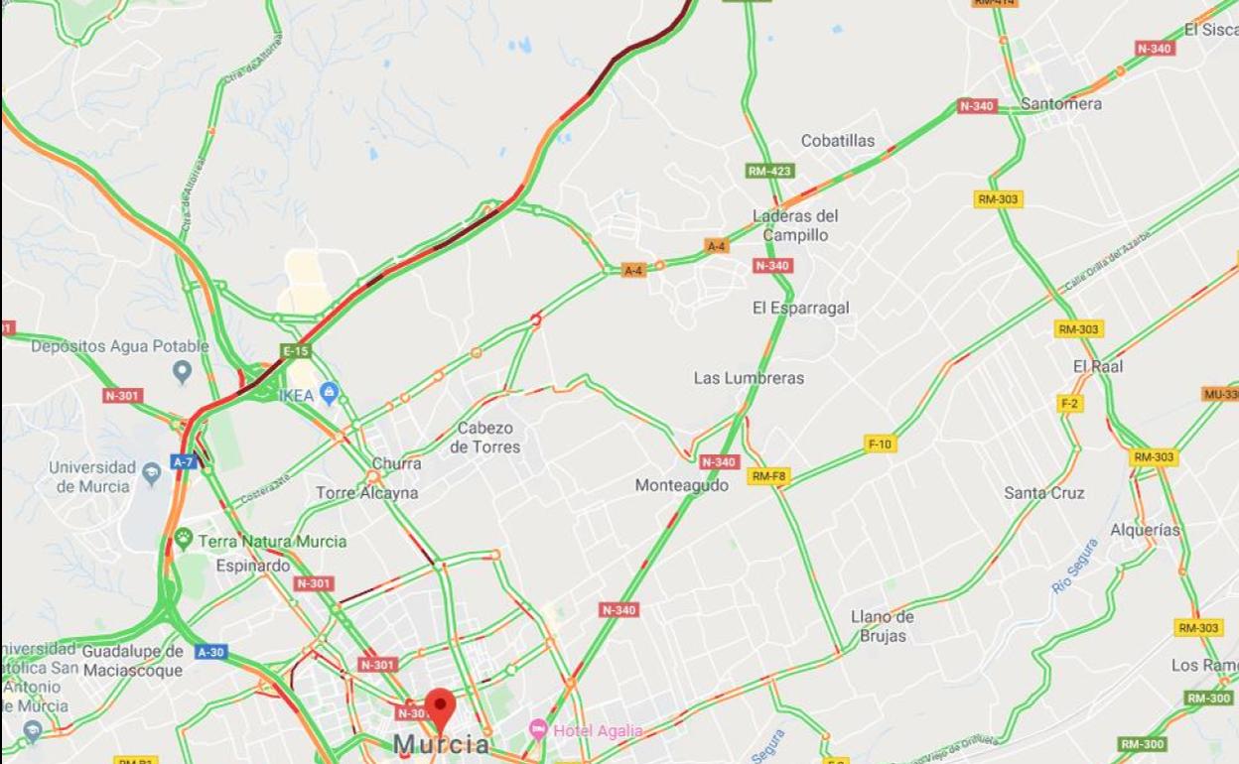Screen dimensions: 1239x764
Task: Select the Monteagudo place label
Action: (682, 485)
